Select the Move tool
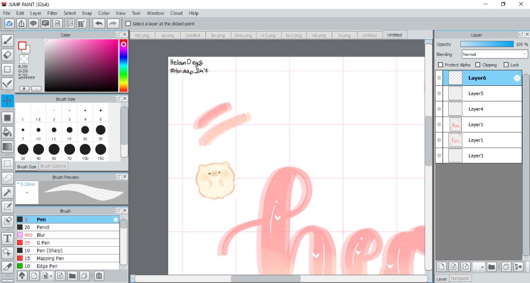Screen dimensions: 530x283 7,101
